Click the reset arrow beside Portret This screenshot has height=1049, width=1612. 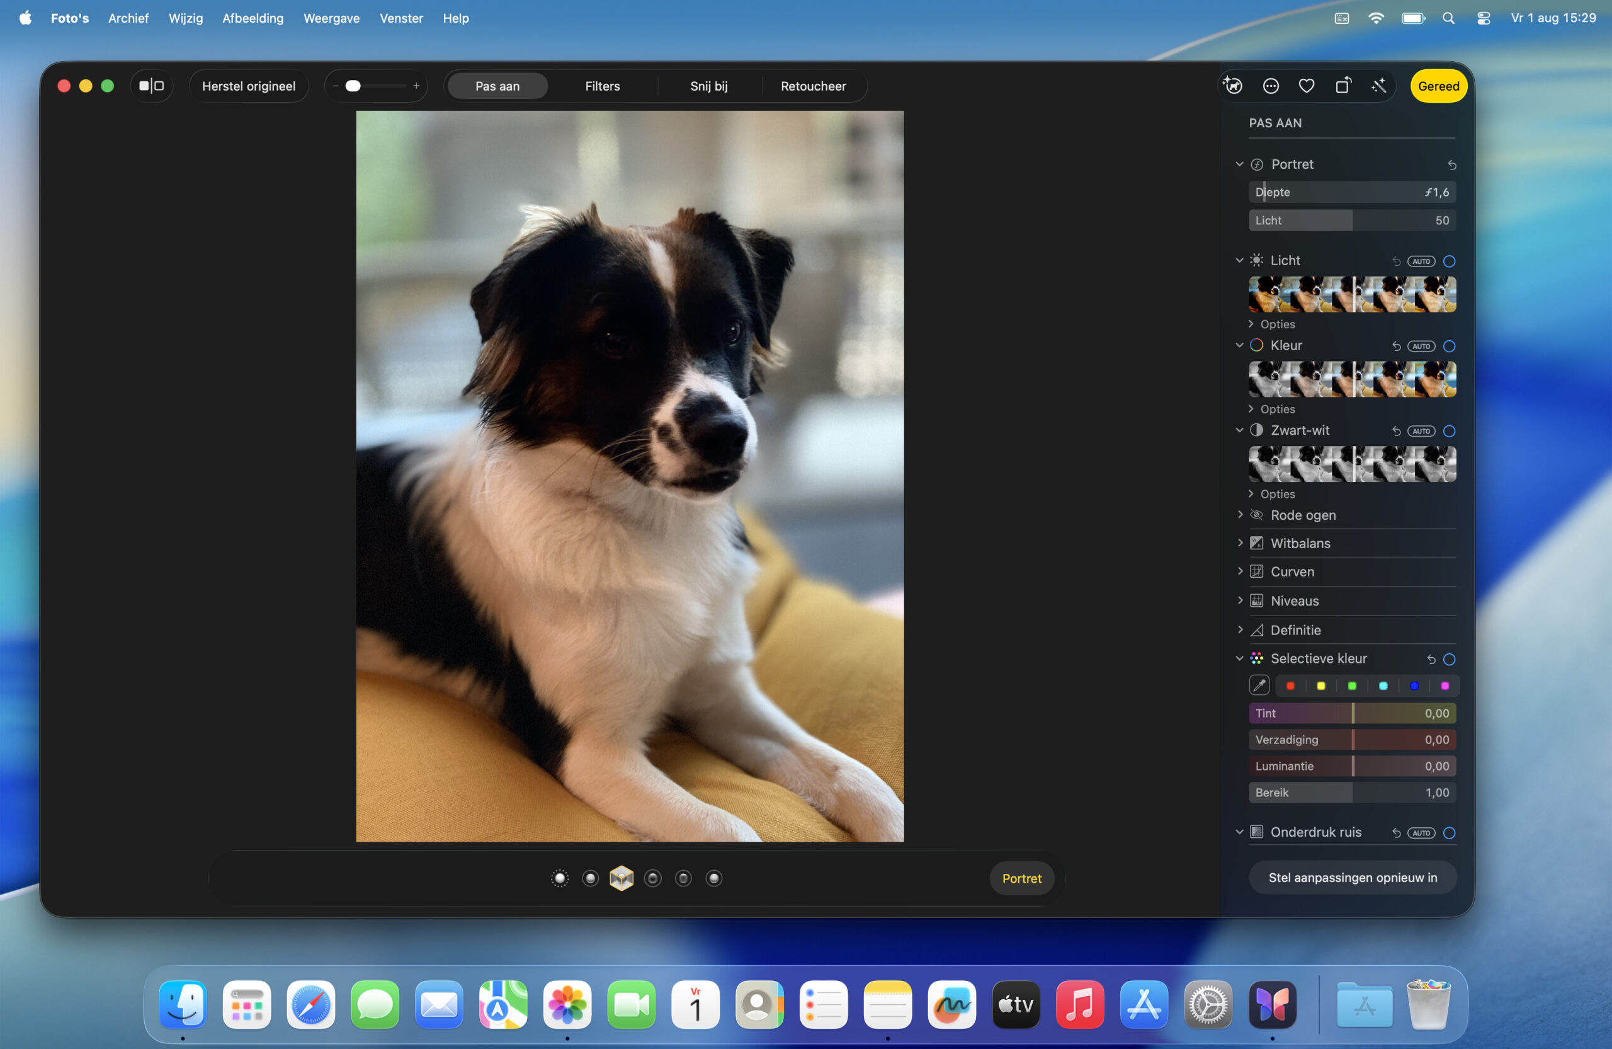[x=1451, y=164]
